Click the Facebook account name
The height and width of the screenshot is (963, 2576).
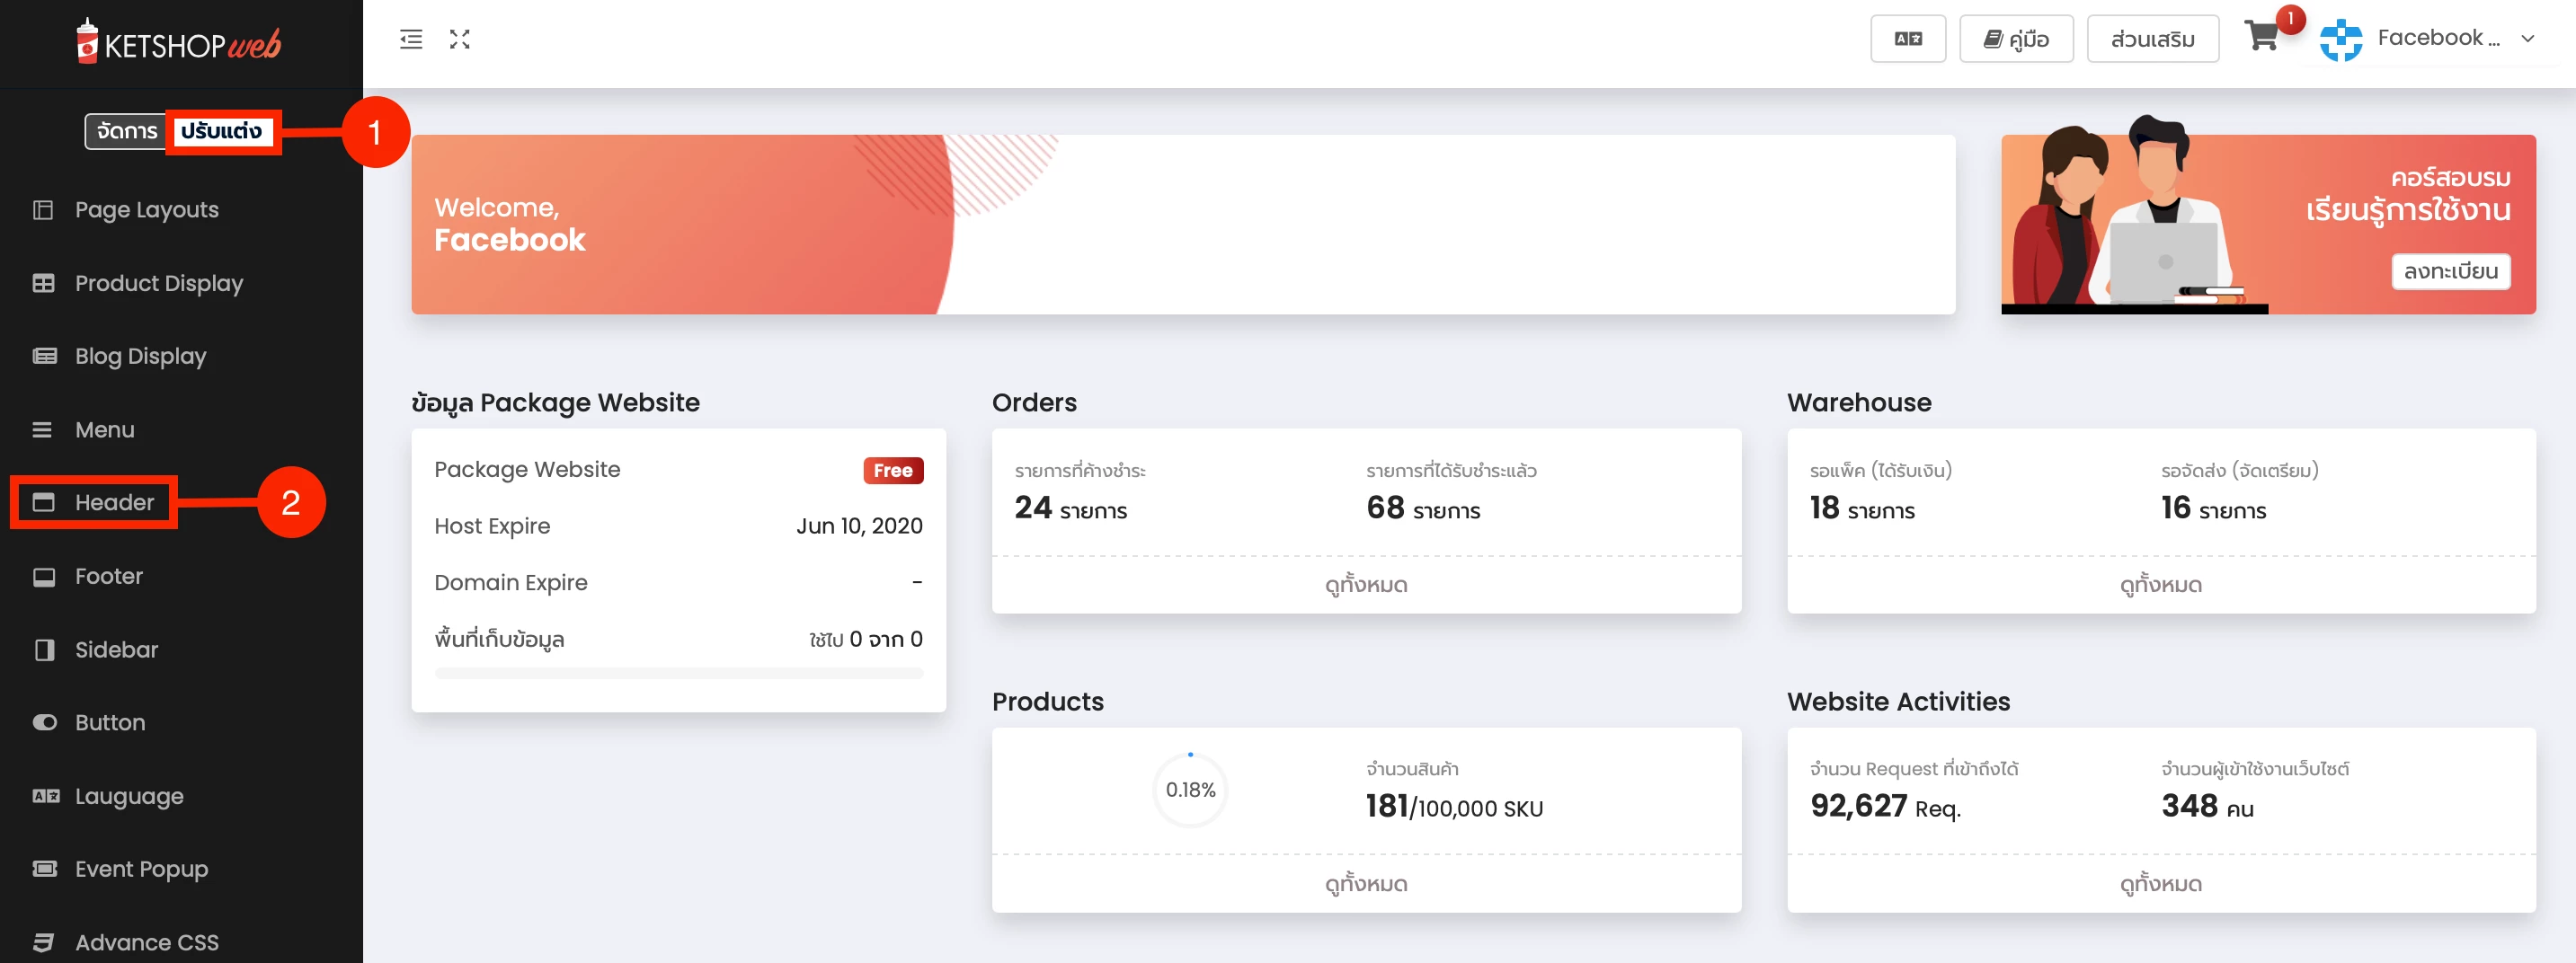click(2438, 38)
